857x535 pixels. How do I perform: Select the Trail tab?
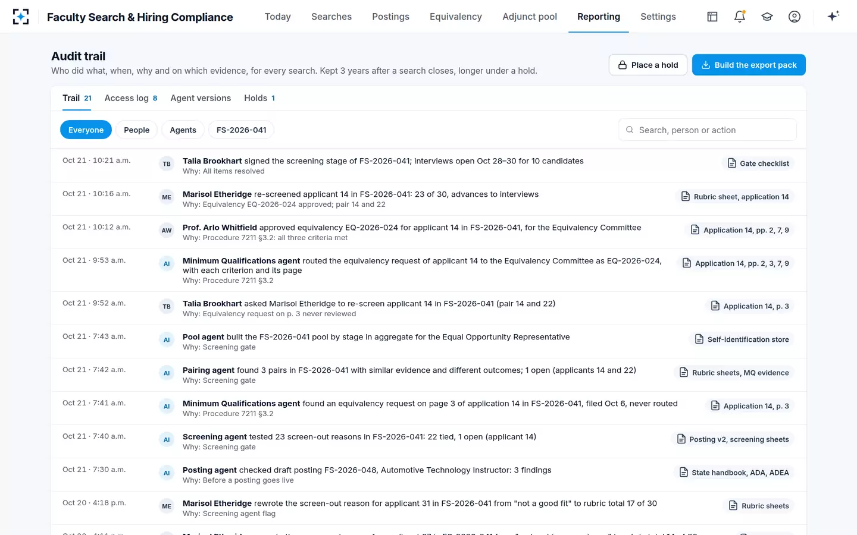(77, 98)
